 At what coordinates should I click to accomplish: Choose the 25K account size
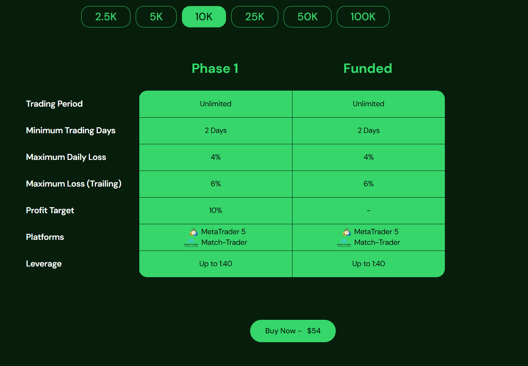pos(254,17)
